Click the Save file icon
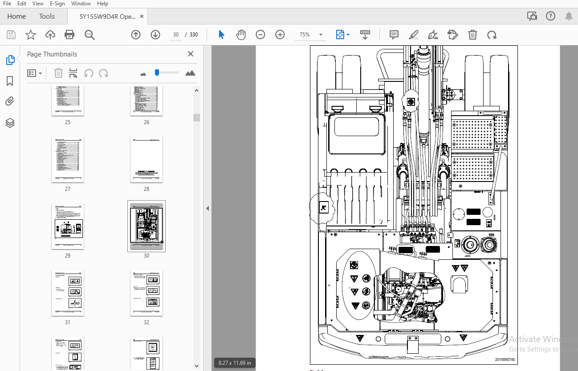 click(x=11, y=35)
